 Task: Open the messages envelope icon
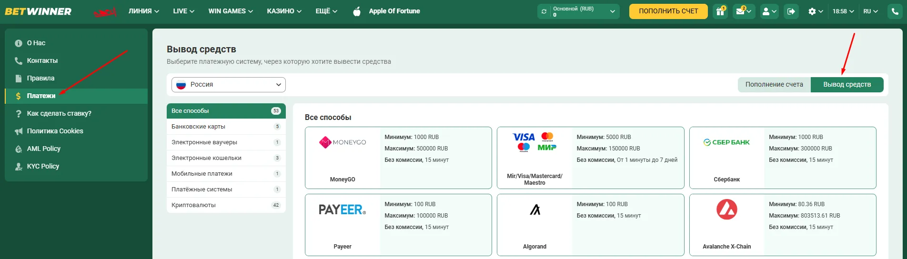pyautogui.click(x=743, y=11)
